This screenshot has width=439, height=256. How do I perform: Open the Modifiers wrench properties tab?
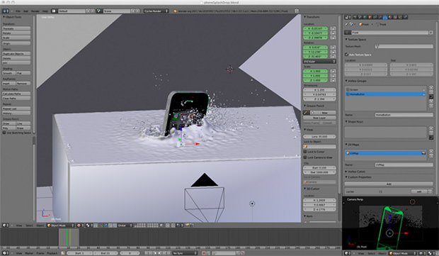click(x=380, y=18)
